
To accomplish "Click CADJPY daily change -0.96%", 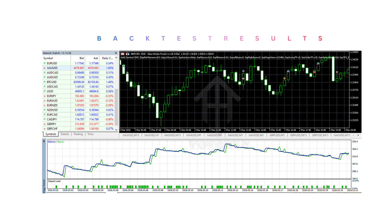I will tap(109, 119).
